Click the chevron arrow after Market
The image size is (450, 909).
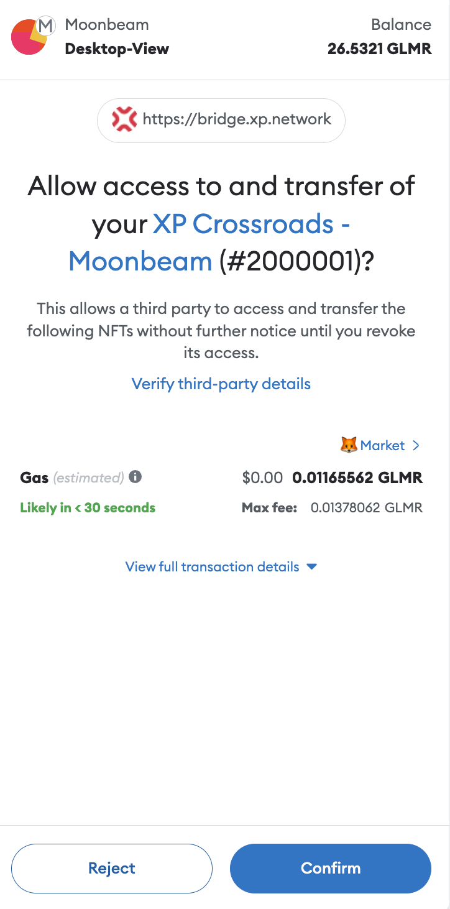(x=416, y=445)
